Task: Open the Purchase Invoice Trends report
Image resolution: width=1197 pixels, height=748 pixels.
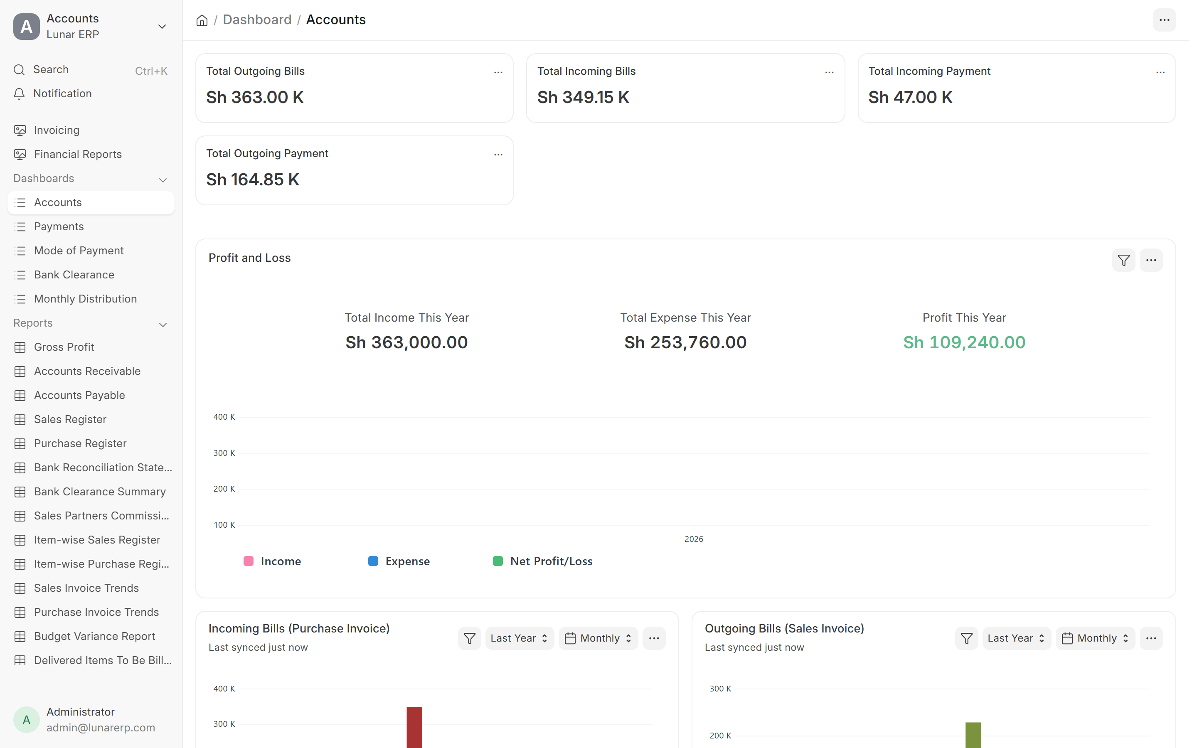Action: pos(91,613)
